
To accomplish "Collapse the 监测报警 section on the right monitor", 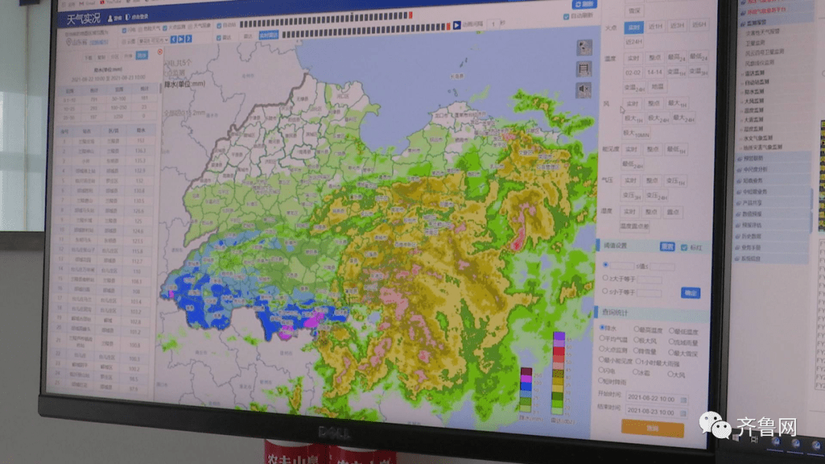I will click(x=742, y=23).
